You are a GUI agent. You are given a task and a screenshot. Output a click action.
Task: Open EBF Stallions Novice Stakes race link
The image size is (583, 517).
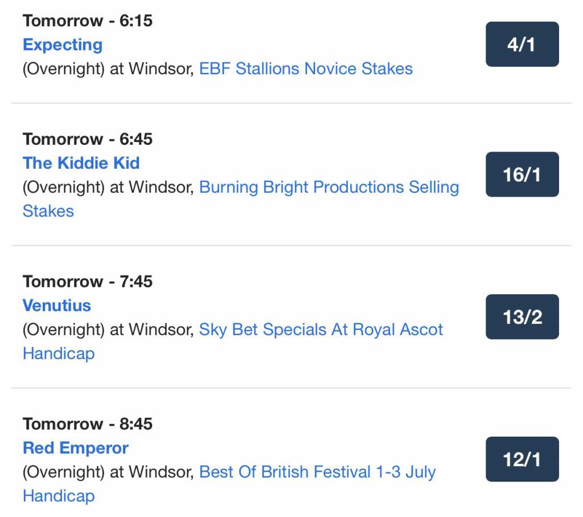point(306,69)
